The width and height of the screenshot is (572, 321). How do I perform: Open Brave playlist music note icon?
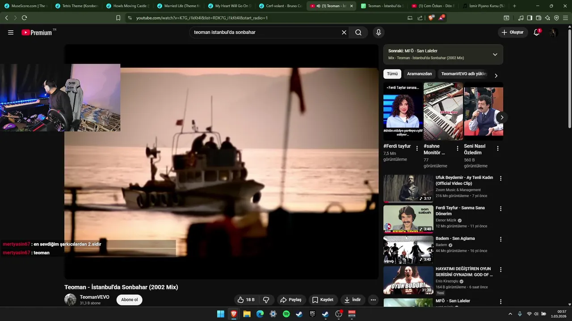click(521, 18)
